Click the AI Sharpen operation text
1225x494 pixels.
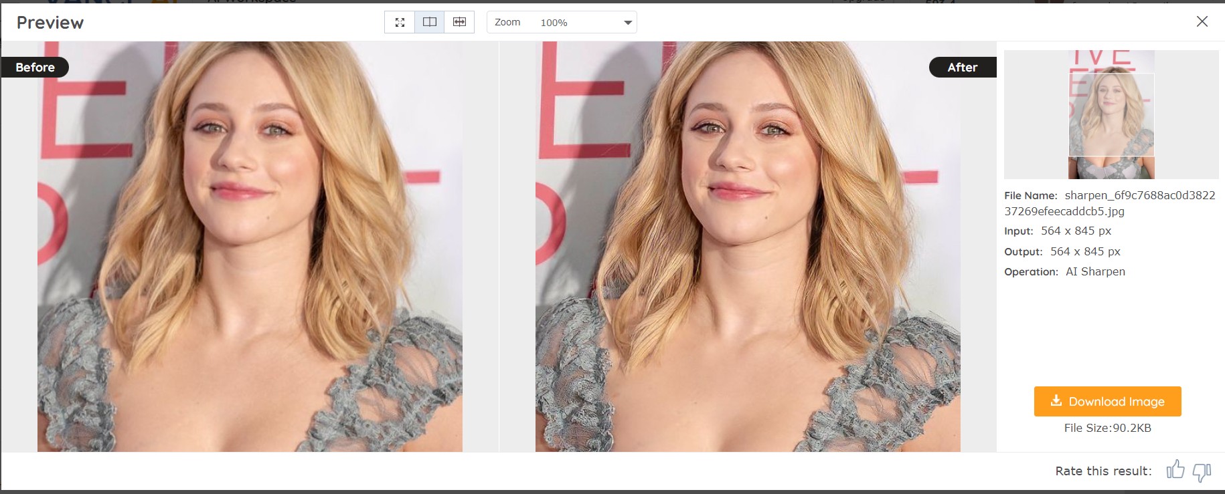click(1095, 271)
